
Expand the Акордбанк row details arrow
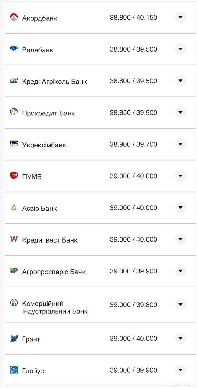180,18
